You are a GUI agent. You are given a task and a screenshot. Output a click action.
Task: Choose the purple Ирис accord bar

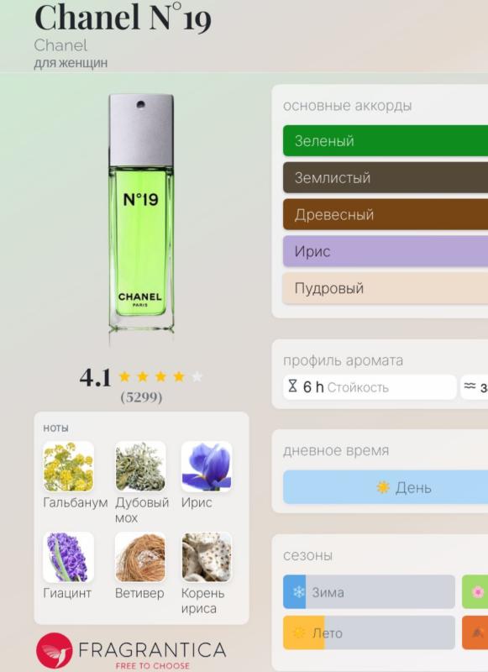(386, 251)
